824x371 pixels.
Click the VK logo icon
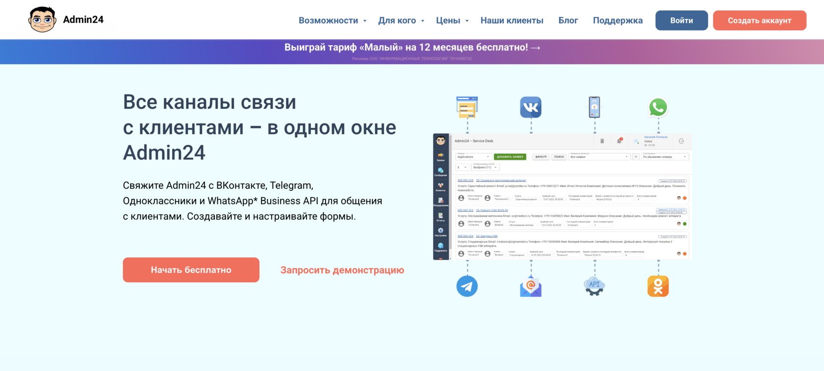click(x=531, y=107)
